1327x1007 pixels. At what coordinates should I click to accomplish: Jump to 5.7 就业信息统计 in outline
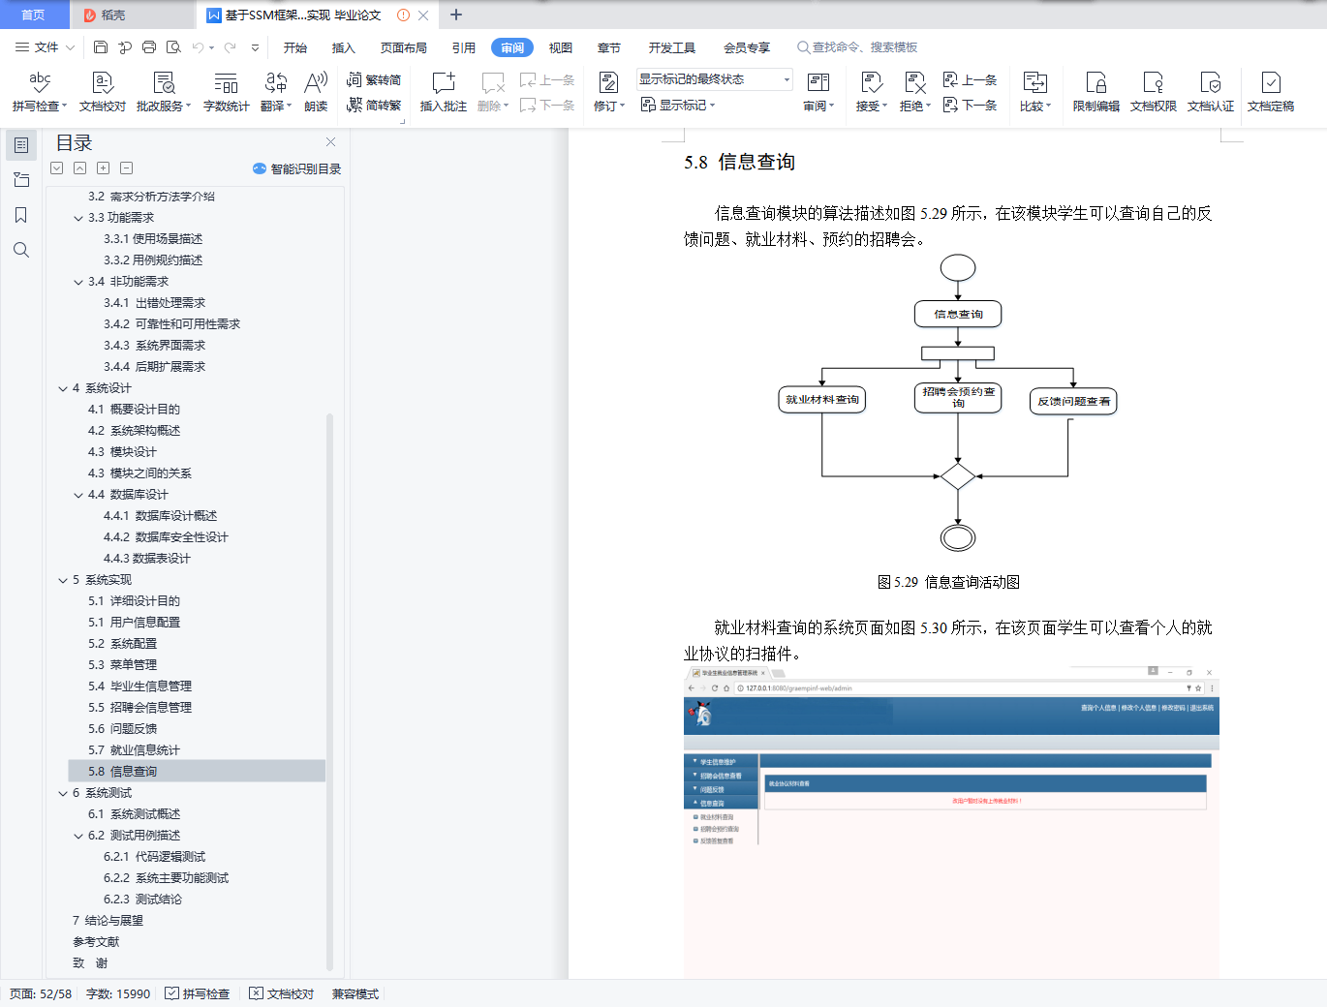click(134, 750)
